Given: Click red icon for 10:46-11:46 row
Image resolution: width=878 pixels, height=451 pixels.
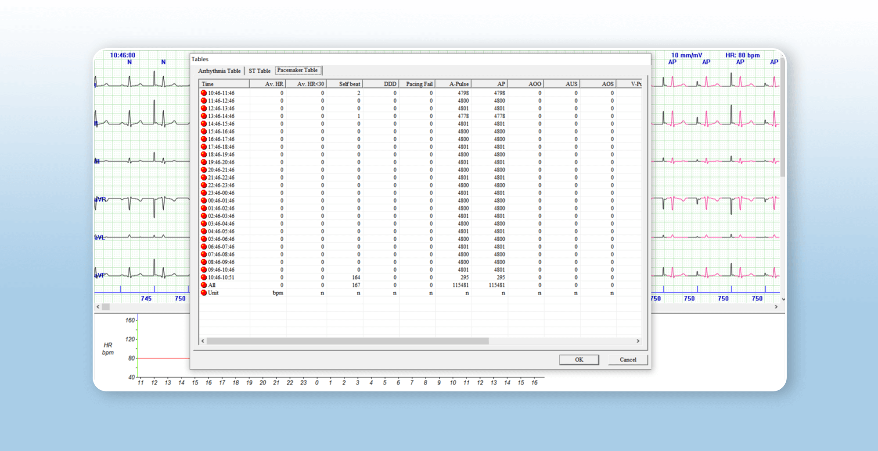Looking at the screenshot, I should (x=204, y=93).
